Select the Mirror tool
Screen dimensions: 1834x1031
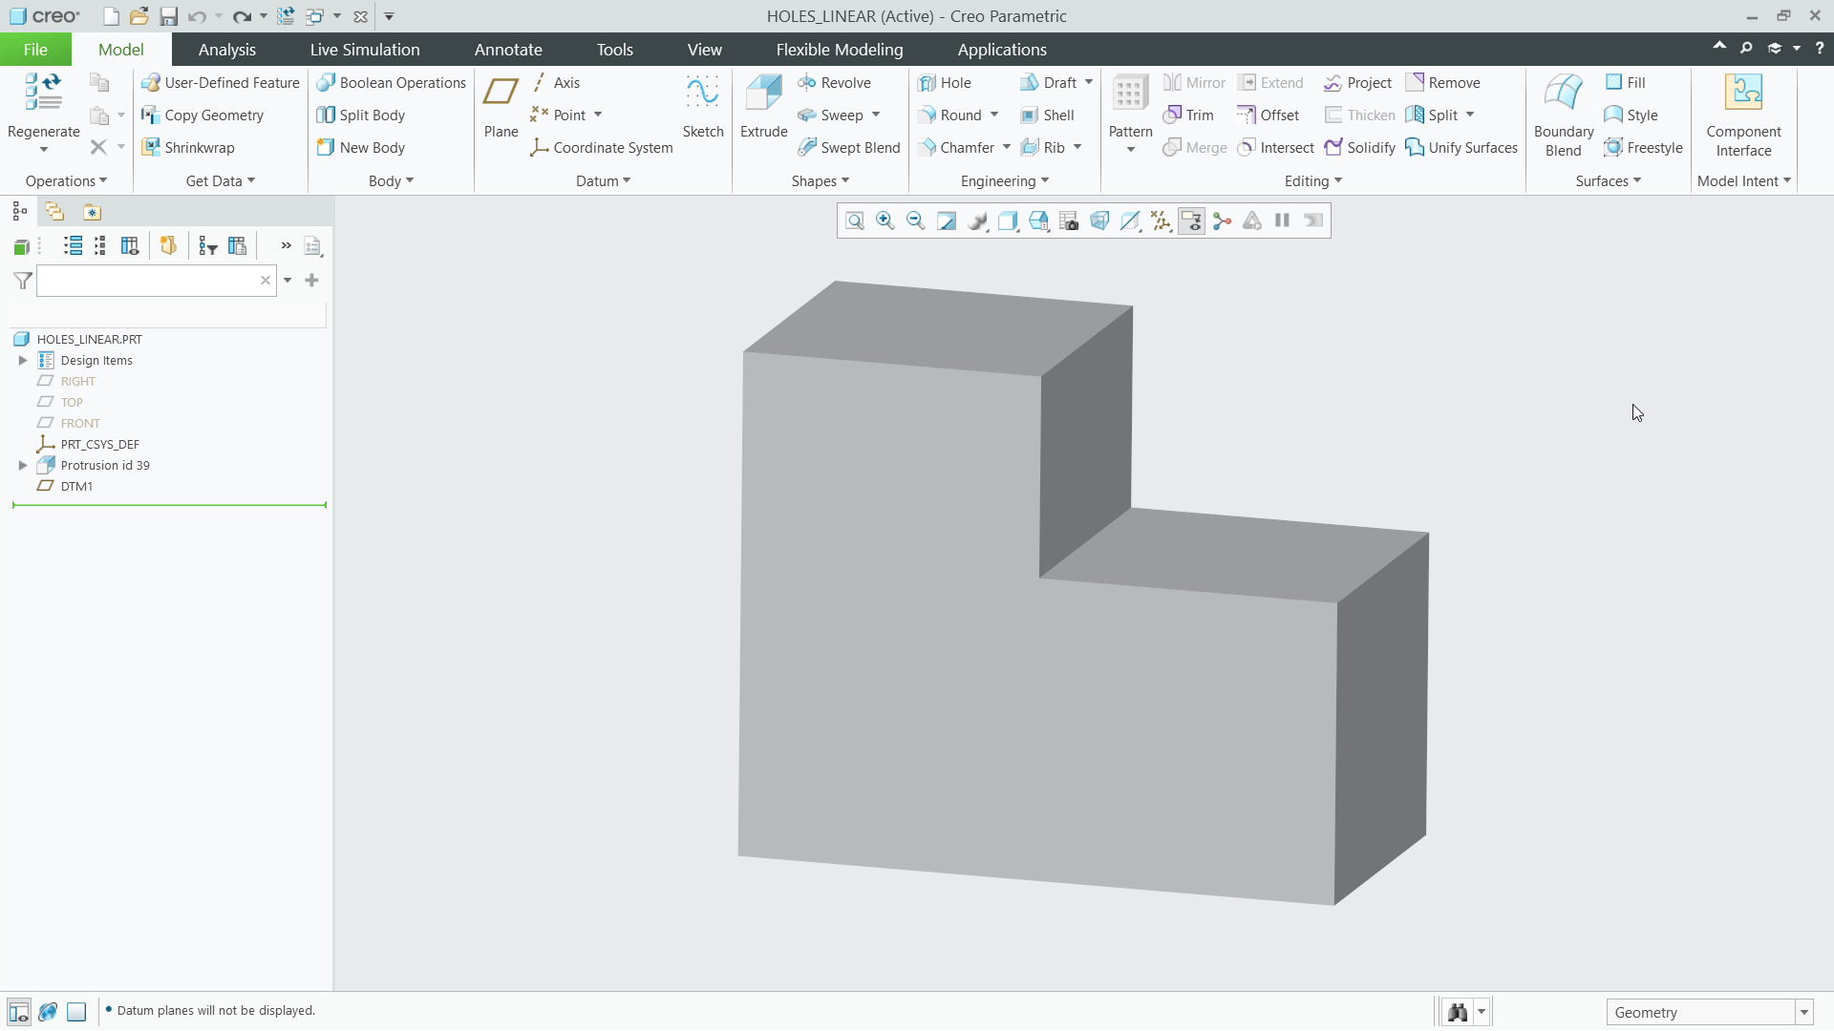click(1194, 82)
